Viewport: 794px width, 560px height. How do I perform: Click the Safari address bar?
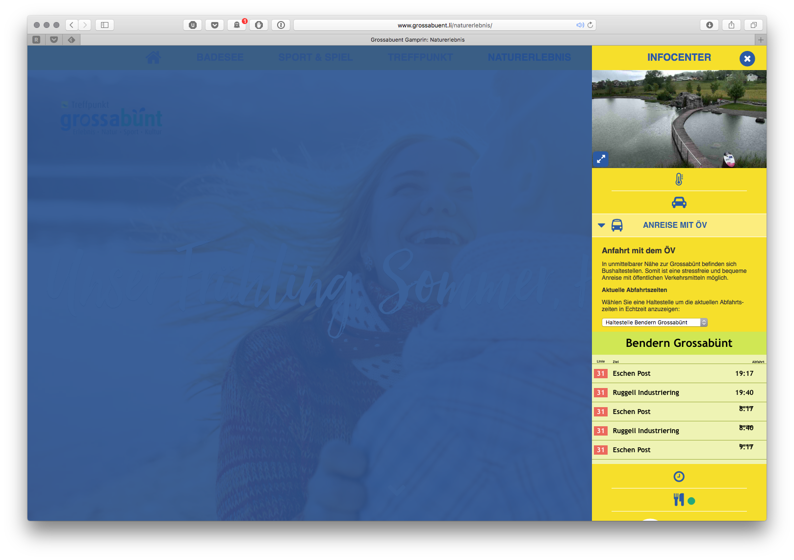tap(444, 25)
